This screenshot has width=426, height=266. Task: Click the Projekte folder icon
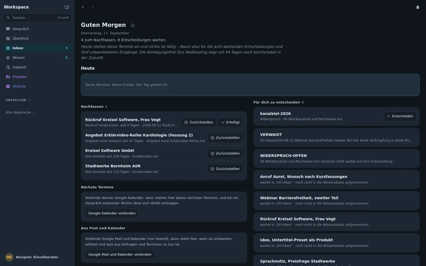(x=8, y=77)
